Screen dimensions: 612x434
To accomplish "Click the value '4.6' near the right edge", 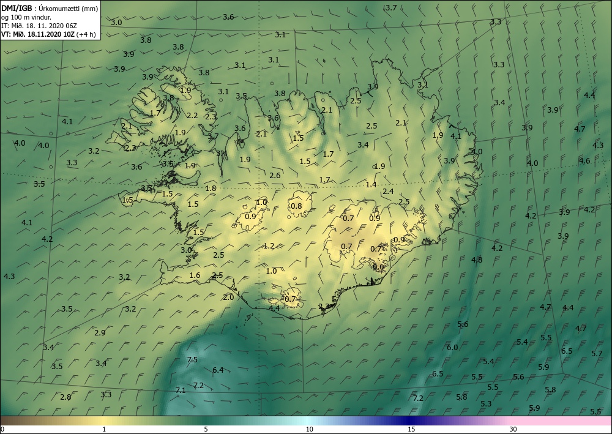I will pos(584,160).
